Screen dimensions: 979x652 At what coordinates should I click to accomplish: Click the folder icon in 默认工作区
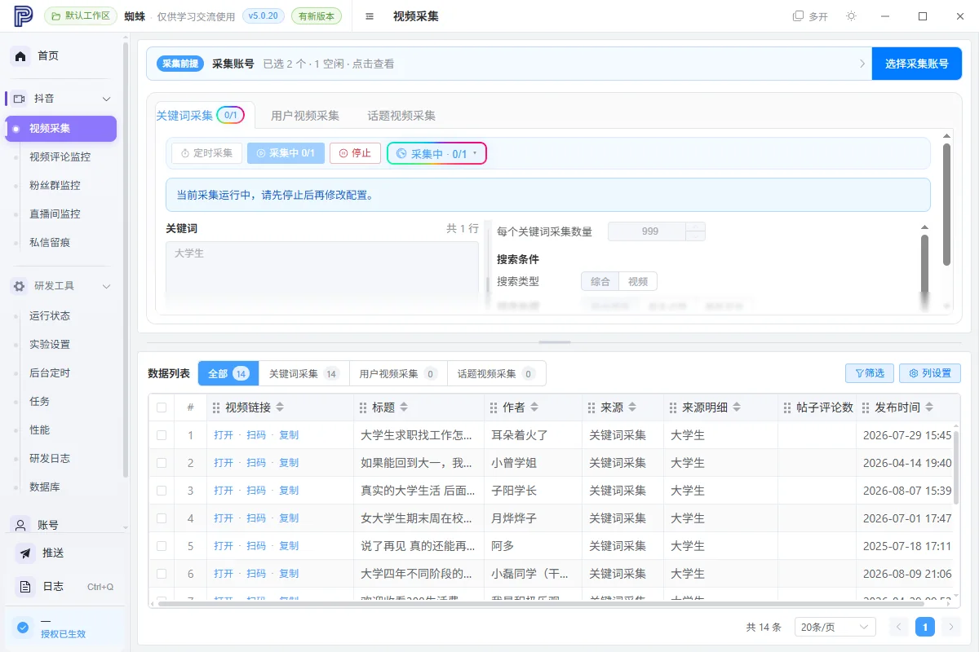click(55, 16)
